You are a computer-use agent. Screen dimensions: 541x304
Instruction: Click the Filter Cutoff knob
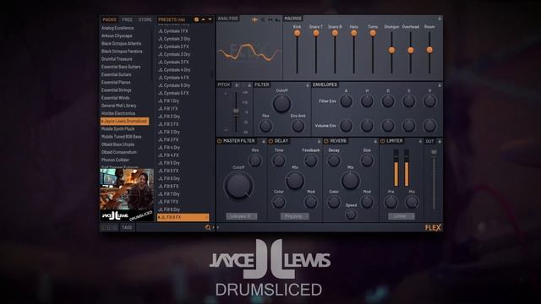click(281, 103)
